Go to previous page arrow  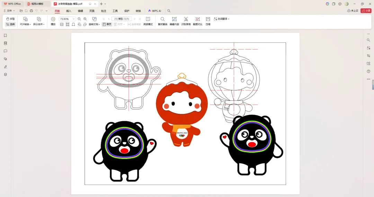coord(109,19)
